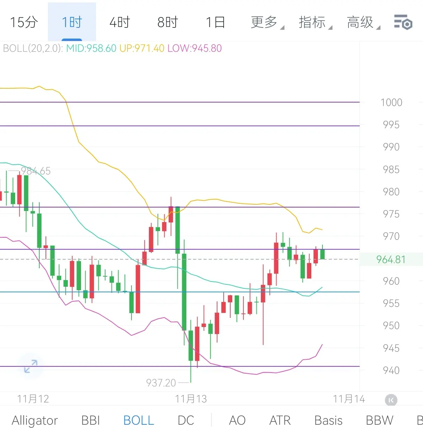Screen dimensions: 423x440
Task: Tap the UP:971.40 value
Action: [142, 48]
